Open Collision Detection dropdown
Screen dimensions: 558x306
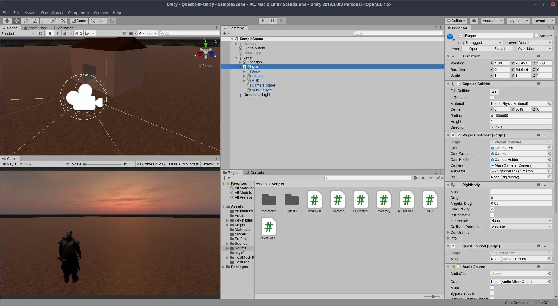click(x=521, y=227)
